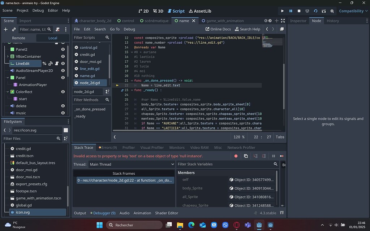This screenshot has width=370, height=231.
Task: Click the Copy Error icon in the debugger
Action: [x=246, y=156]
